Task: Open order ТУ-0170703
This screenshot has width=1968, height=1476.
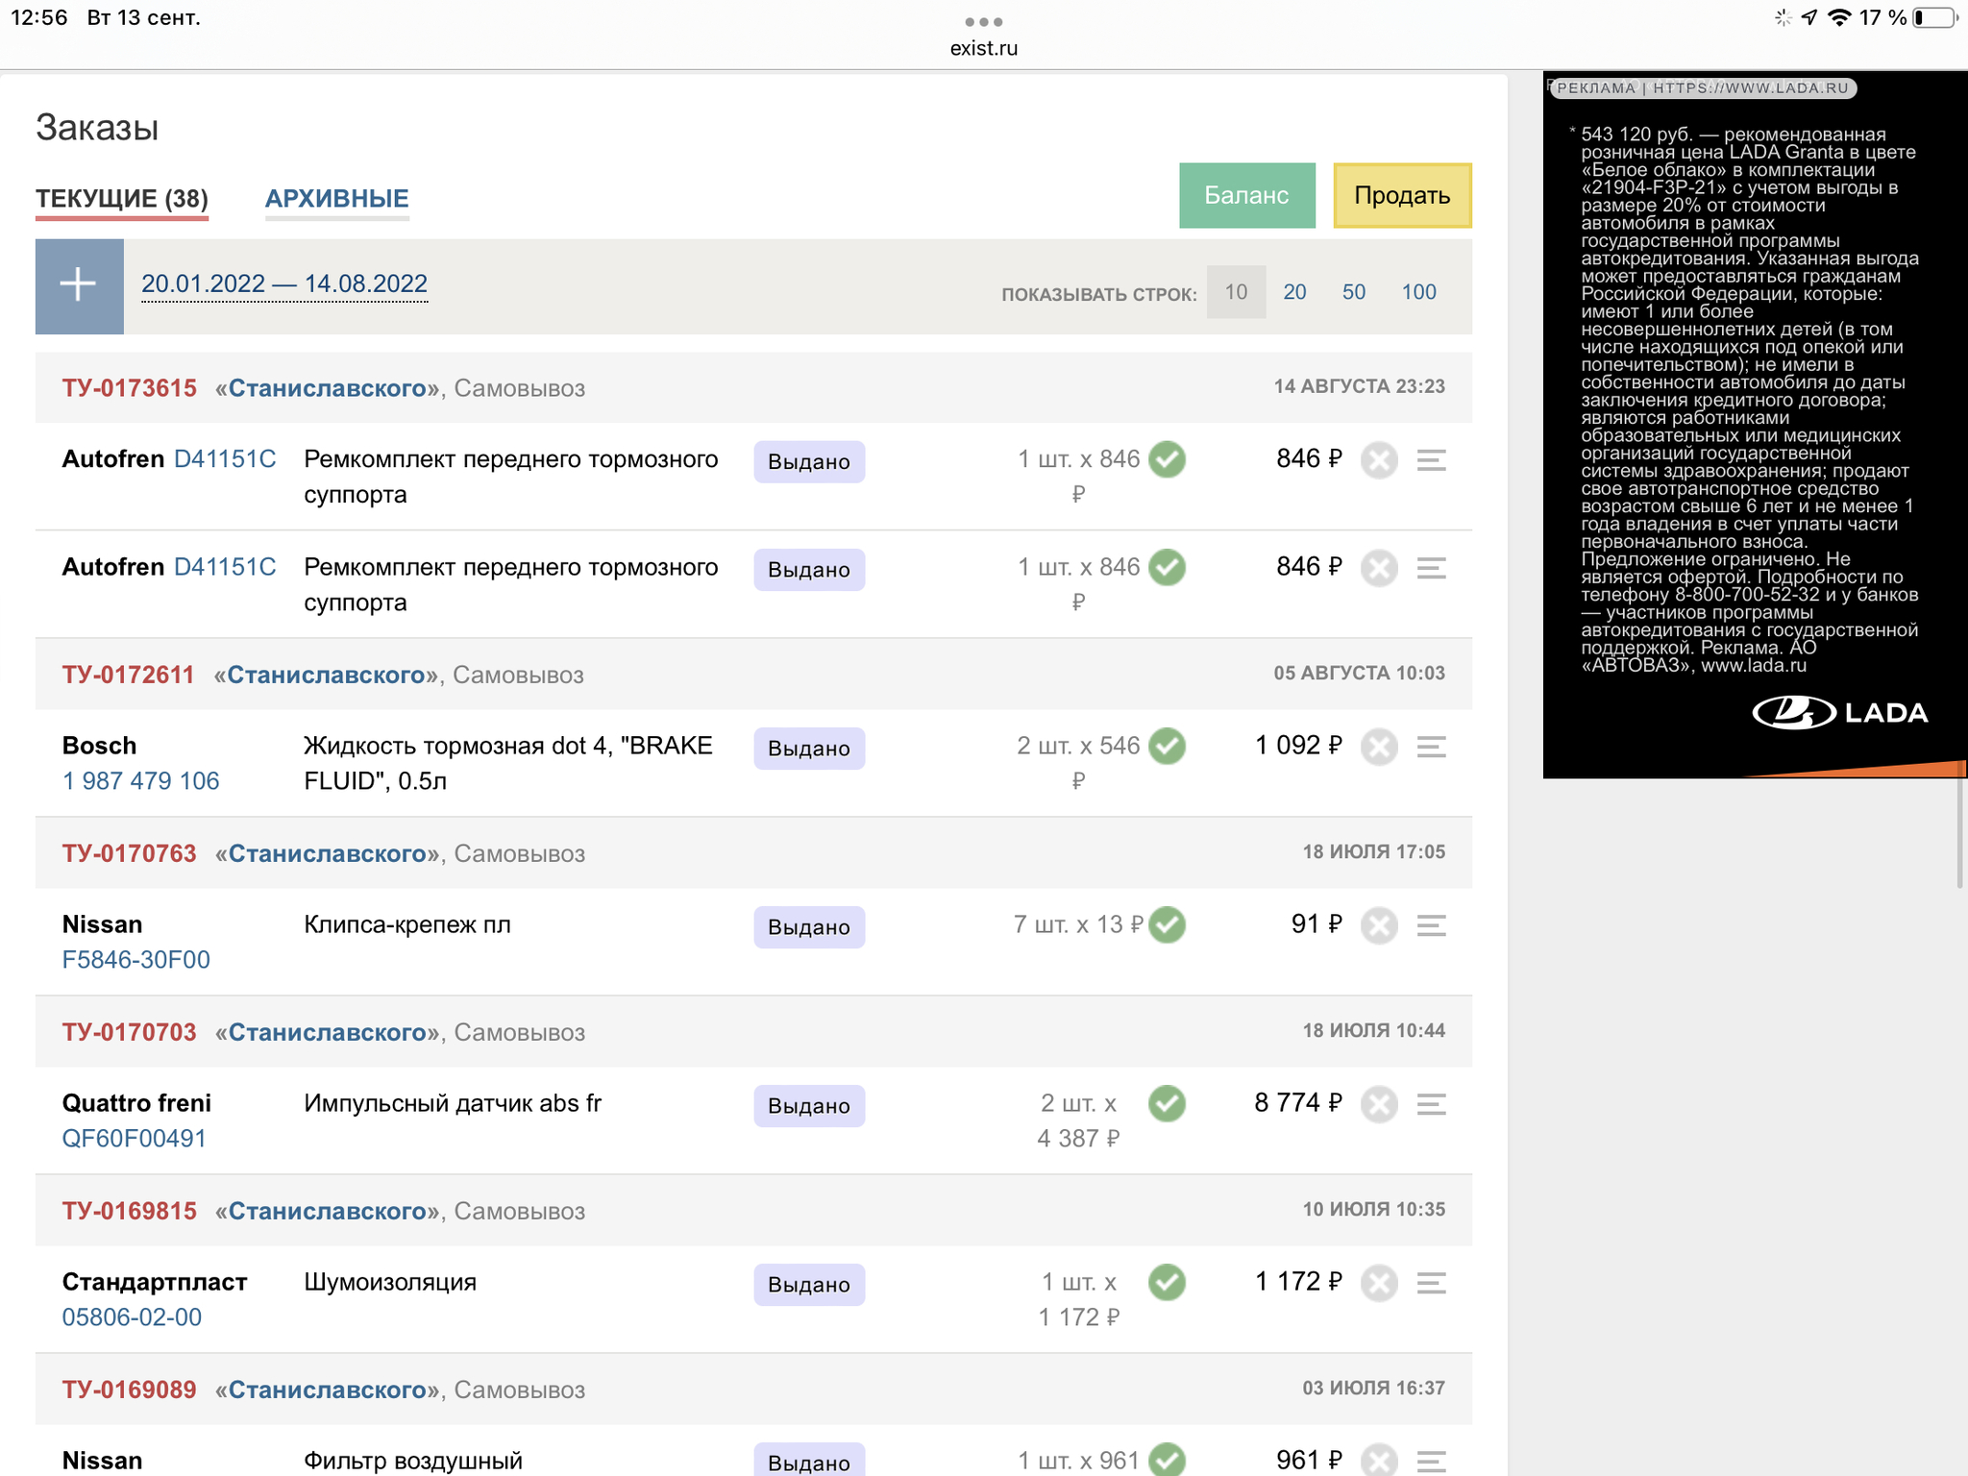Action: [x=130, y=1032]
